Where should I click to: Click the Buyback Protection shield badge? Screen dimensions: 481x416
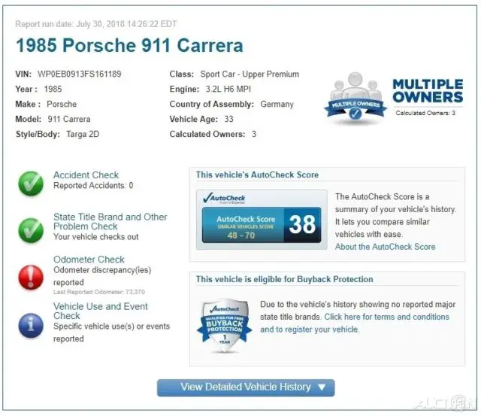click(224, 323)
